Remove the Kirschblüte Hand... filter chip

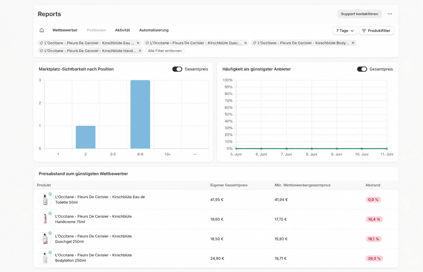pyautogui.click(x=140, y=51)
